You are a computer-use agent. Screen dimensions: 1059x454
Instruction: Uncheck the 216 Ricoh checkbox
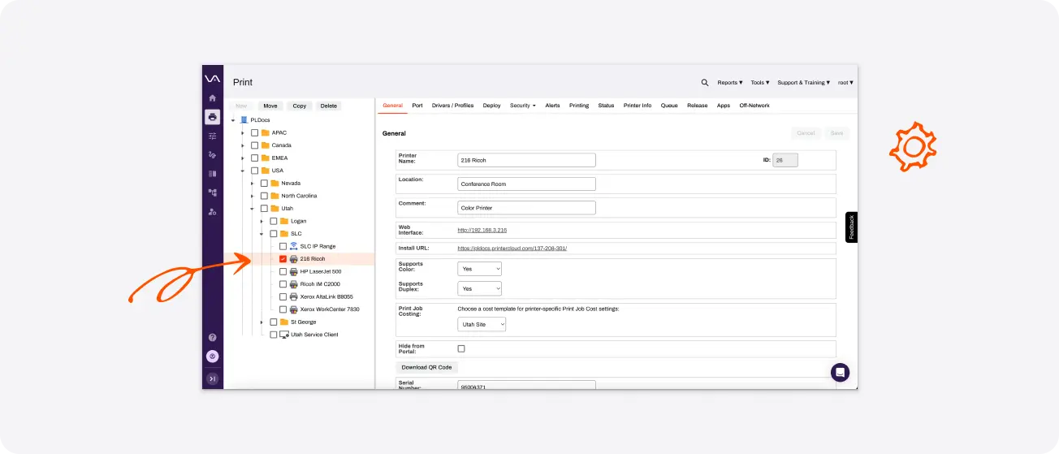(283, 259)
